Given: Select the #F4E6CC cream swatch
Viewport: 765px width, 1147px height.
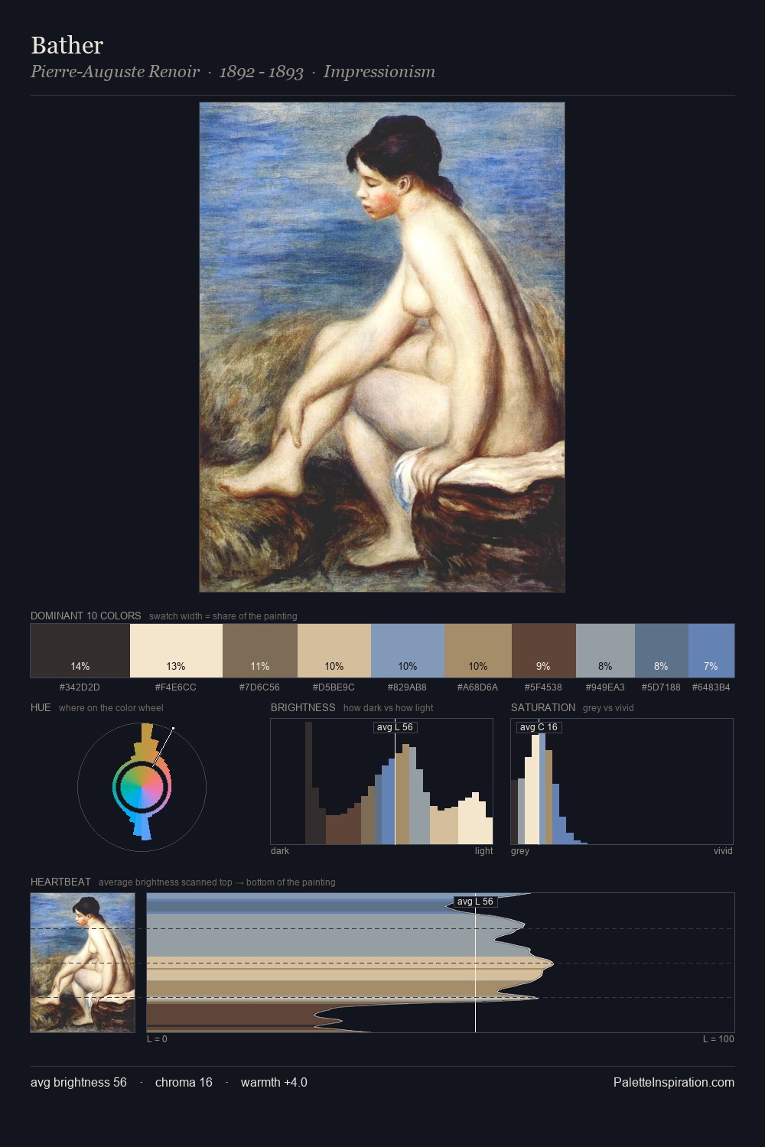Looking at the screenshot, I should tap(176, 651).
